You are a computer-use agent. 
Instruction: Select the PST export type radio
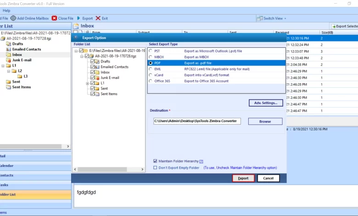(x=151, y=51)
